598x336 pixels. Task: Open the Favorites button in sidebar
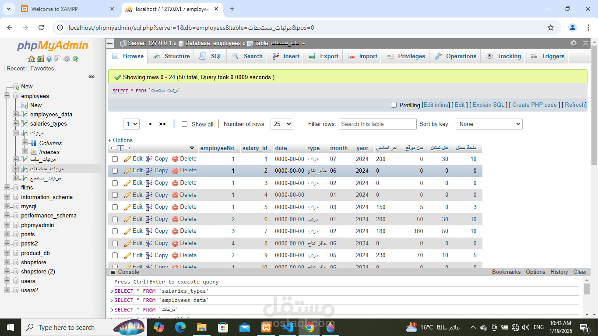click(x=42, y=68)
